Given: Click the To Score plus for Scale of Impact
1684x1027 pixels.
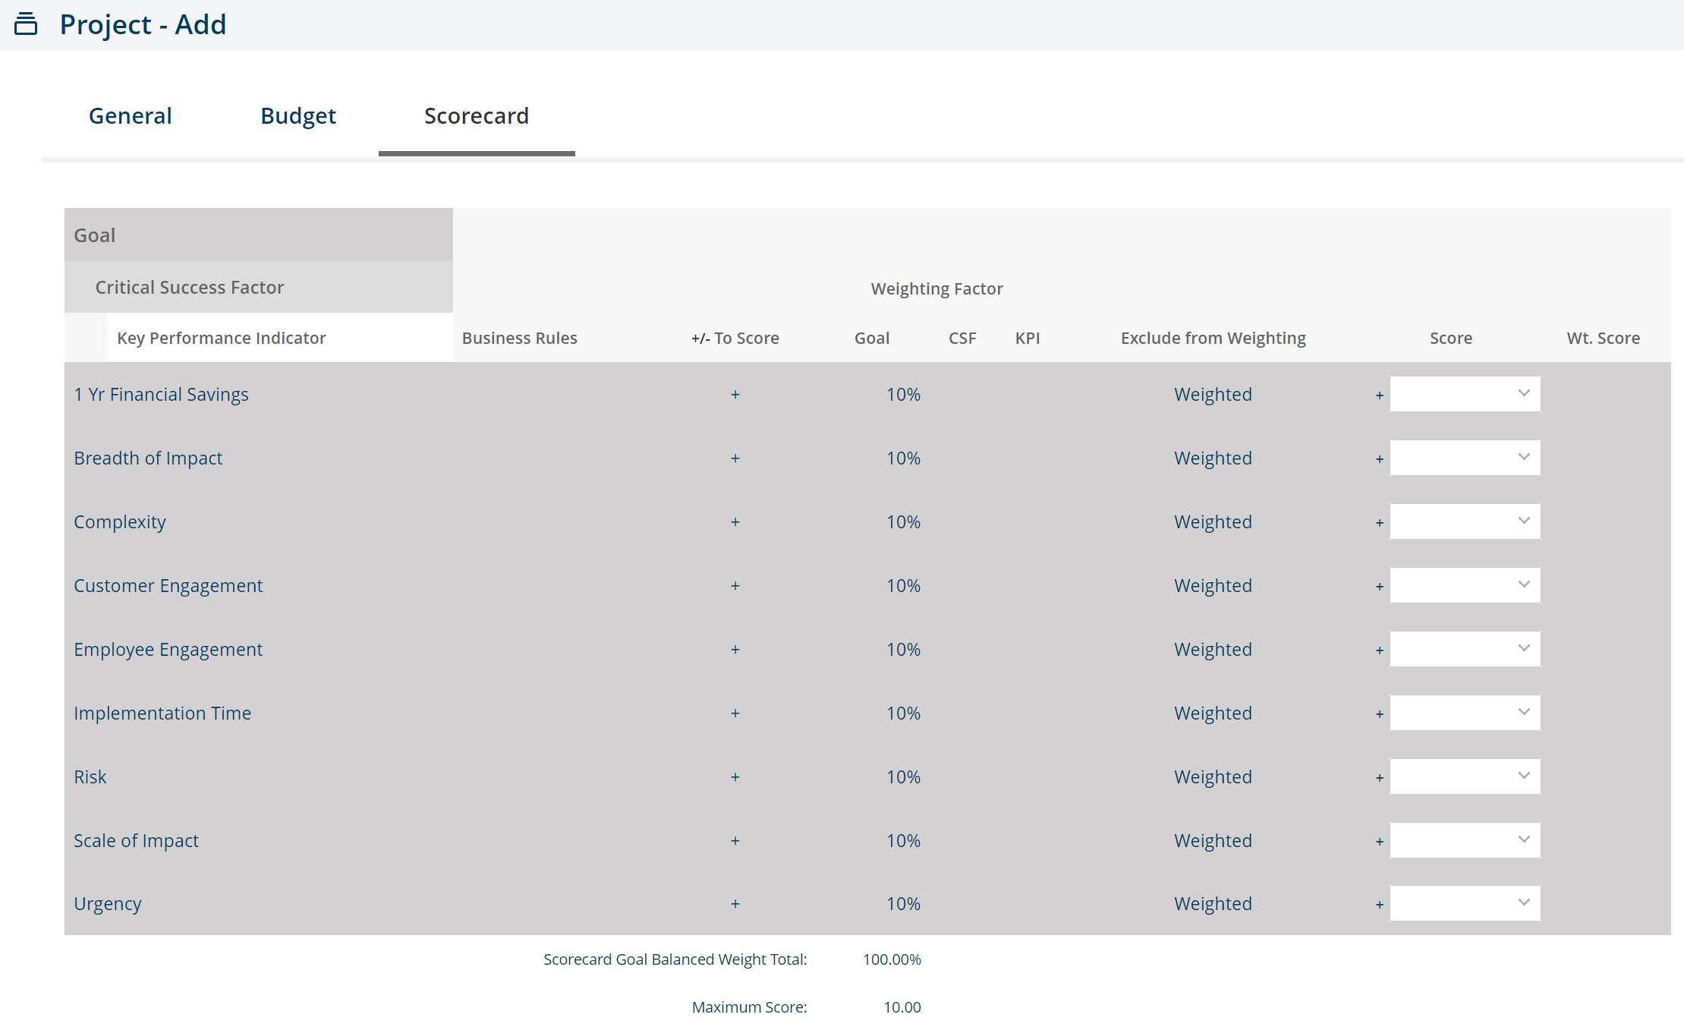Looking at the screenshot, I should pyautogui.click(x=735, y=841).
